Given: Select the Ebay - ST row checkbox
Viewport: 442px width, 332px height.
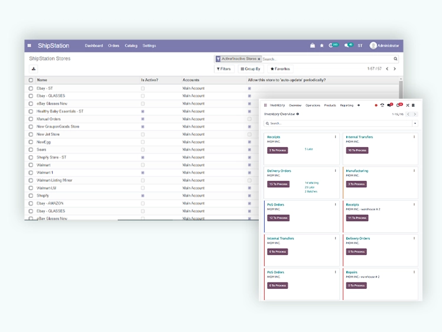Looking at the screenshot, I should click(x=31, y=88).
